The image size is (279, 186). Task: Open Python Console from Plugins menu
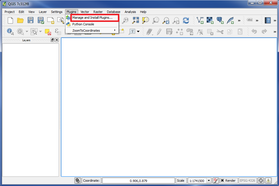(x=92, y=24)
